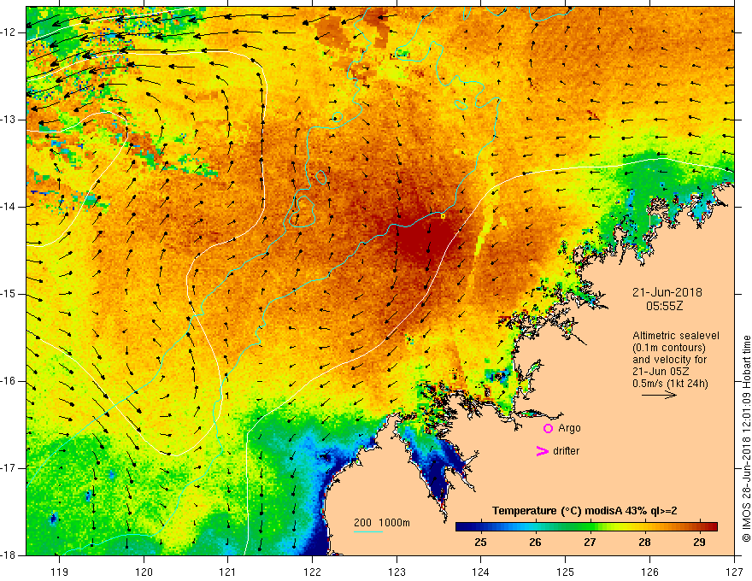Image resolution: width=752 pixels, height=581 pixels.
Task: Click the longitude axis label 121
Action: (228, 572)
